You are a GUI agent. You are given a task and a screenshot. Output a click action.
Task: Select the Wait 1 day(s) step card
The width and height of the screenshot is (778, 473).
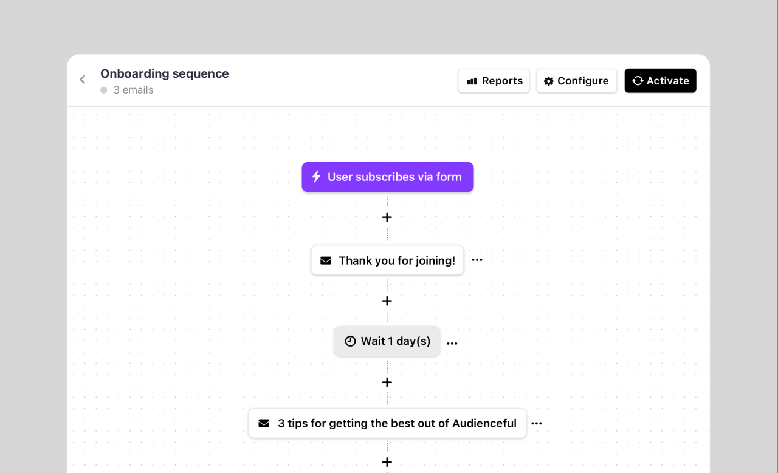click(x=387, y=341)
